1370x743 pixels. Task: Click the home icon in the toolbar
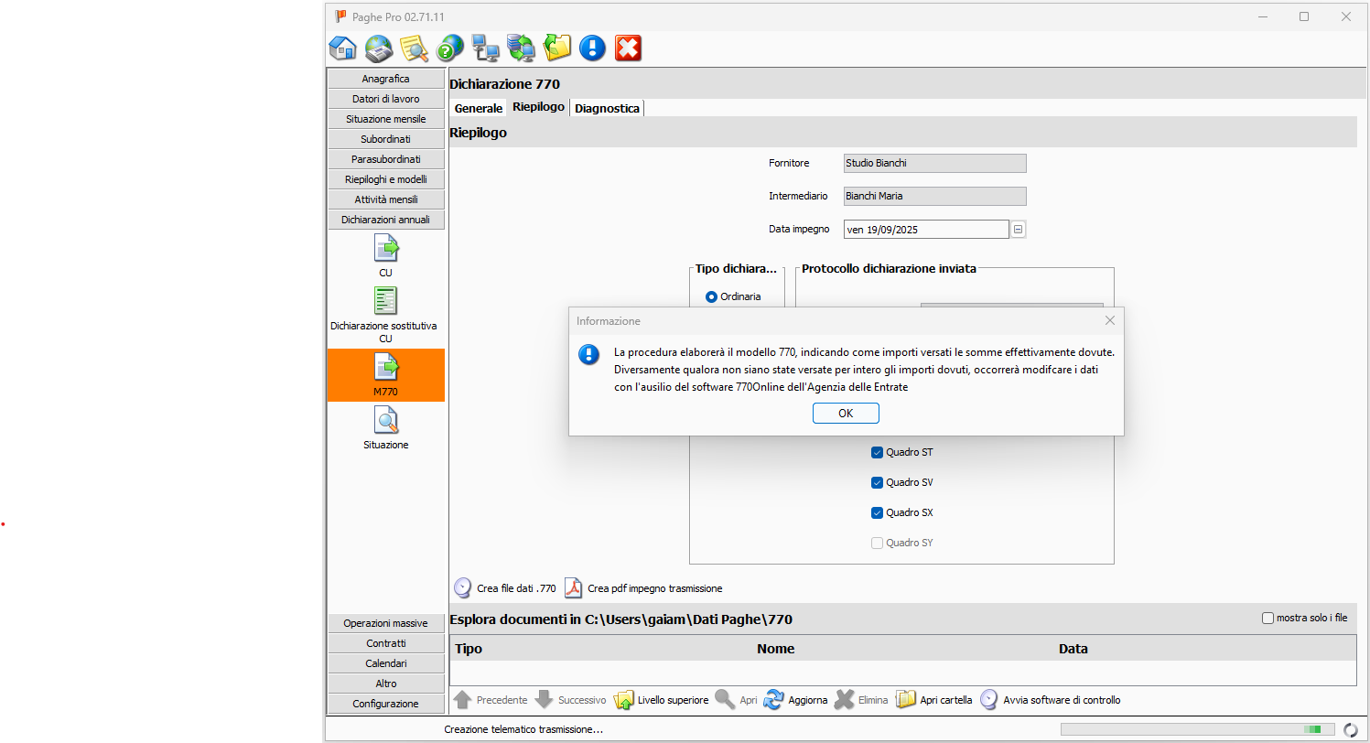[342, 48]
